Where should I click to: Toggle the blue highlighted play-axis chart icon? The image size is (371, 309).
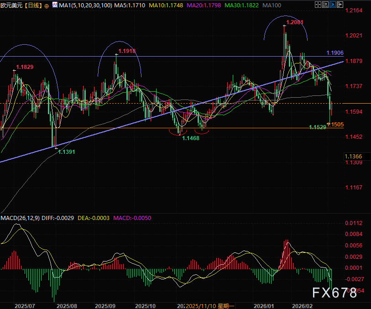pyautogui.click(x=333, y=5)
